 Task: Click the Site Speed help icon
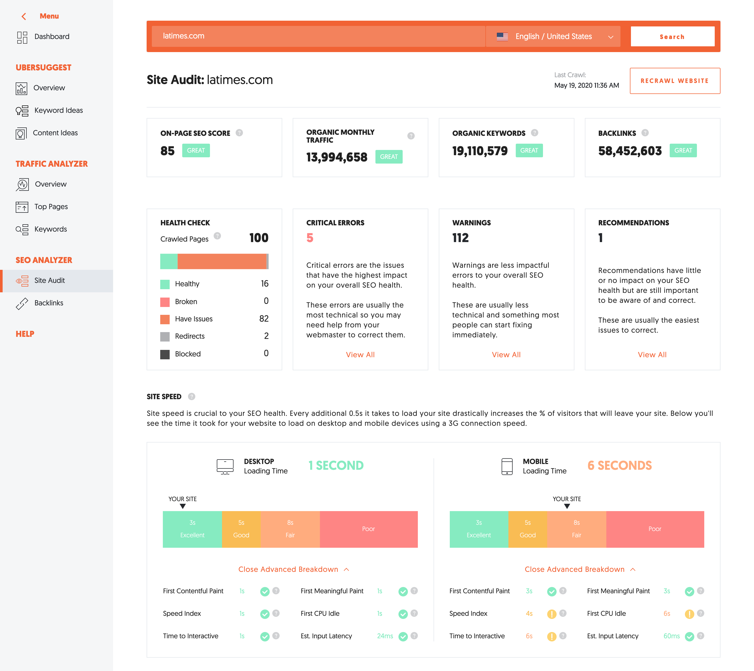point(191,397)
